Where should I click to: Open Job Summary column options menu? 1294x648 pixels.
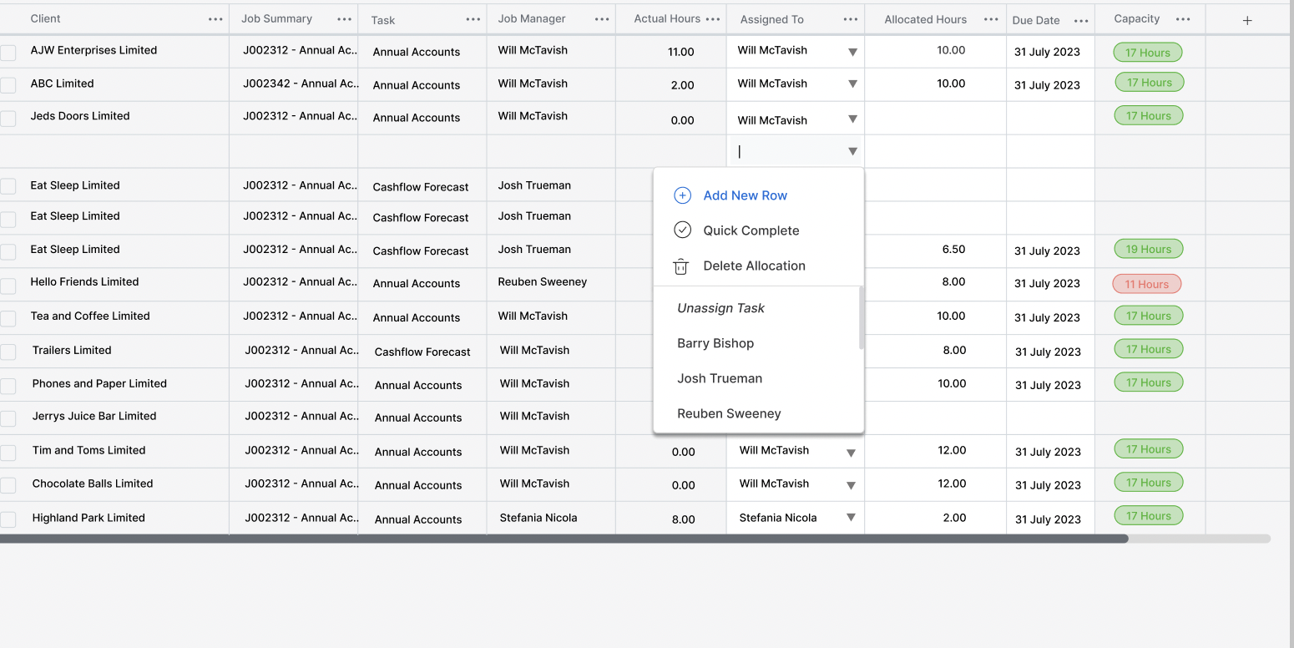click(344, 19)
